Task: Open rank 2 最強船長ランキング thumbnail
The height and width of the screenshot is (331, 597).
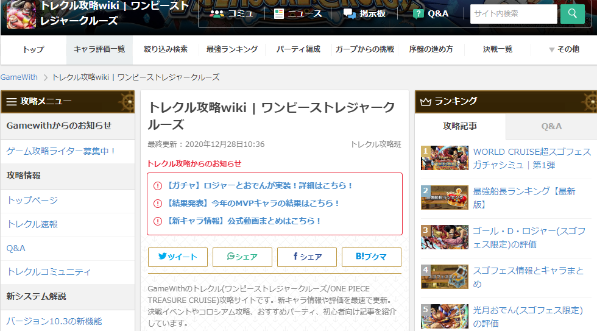Action: 445,198
